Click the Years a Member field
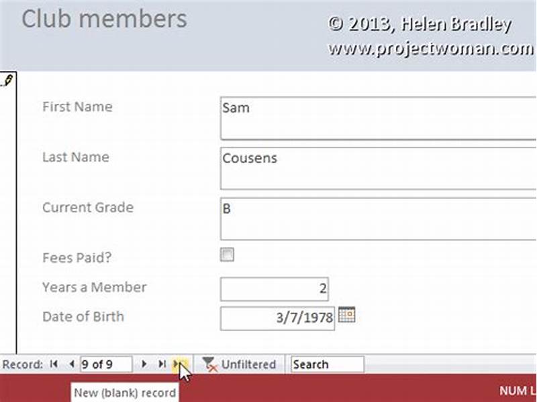Screen dimensions: 537x402 pyautogui.click(x=275, y=287)
